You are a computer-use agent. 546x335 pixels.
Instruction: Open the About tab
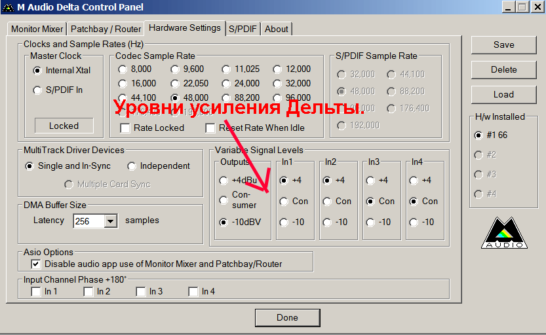click(276, 29)
